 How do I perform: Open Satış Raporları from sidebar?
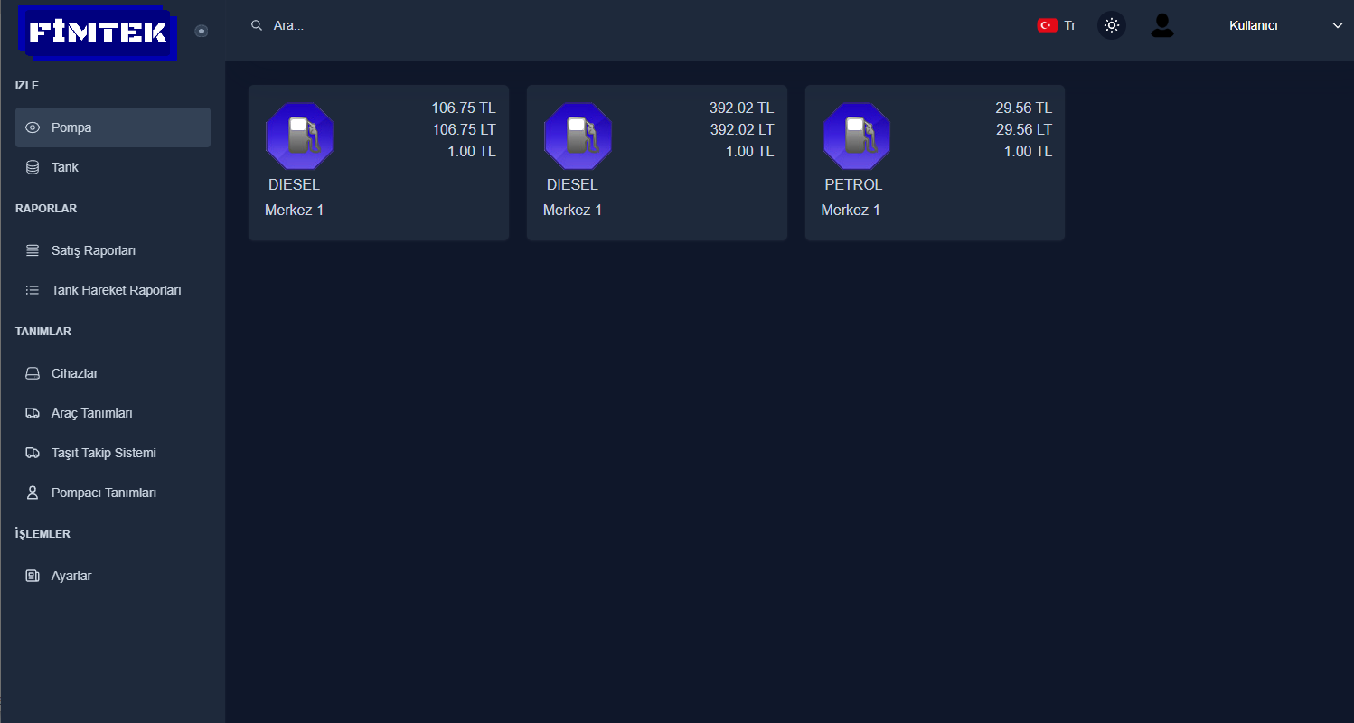93,250
